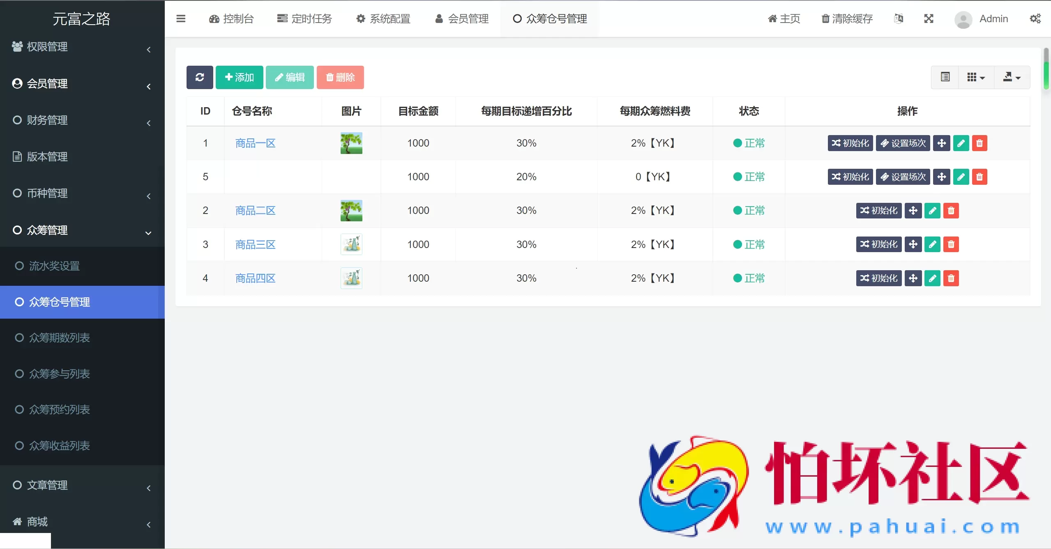Click 设置场次 on the ID 5 row
1051x549 pixels.
point(903,177)
